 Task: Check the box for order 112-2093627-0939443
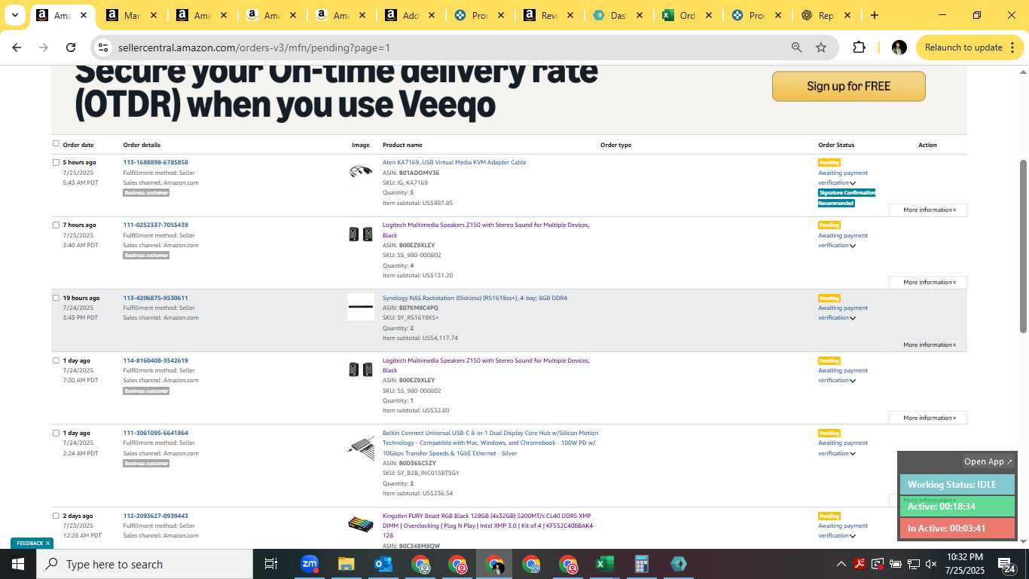[x=56, y=516]
